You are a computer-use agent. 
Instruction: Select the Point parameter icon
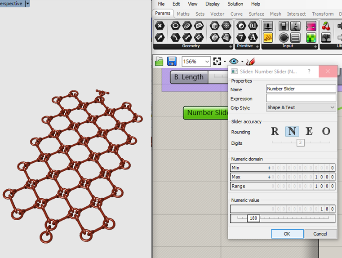point(160,26)
